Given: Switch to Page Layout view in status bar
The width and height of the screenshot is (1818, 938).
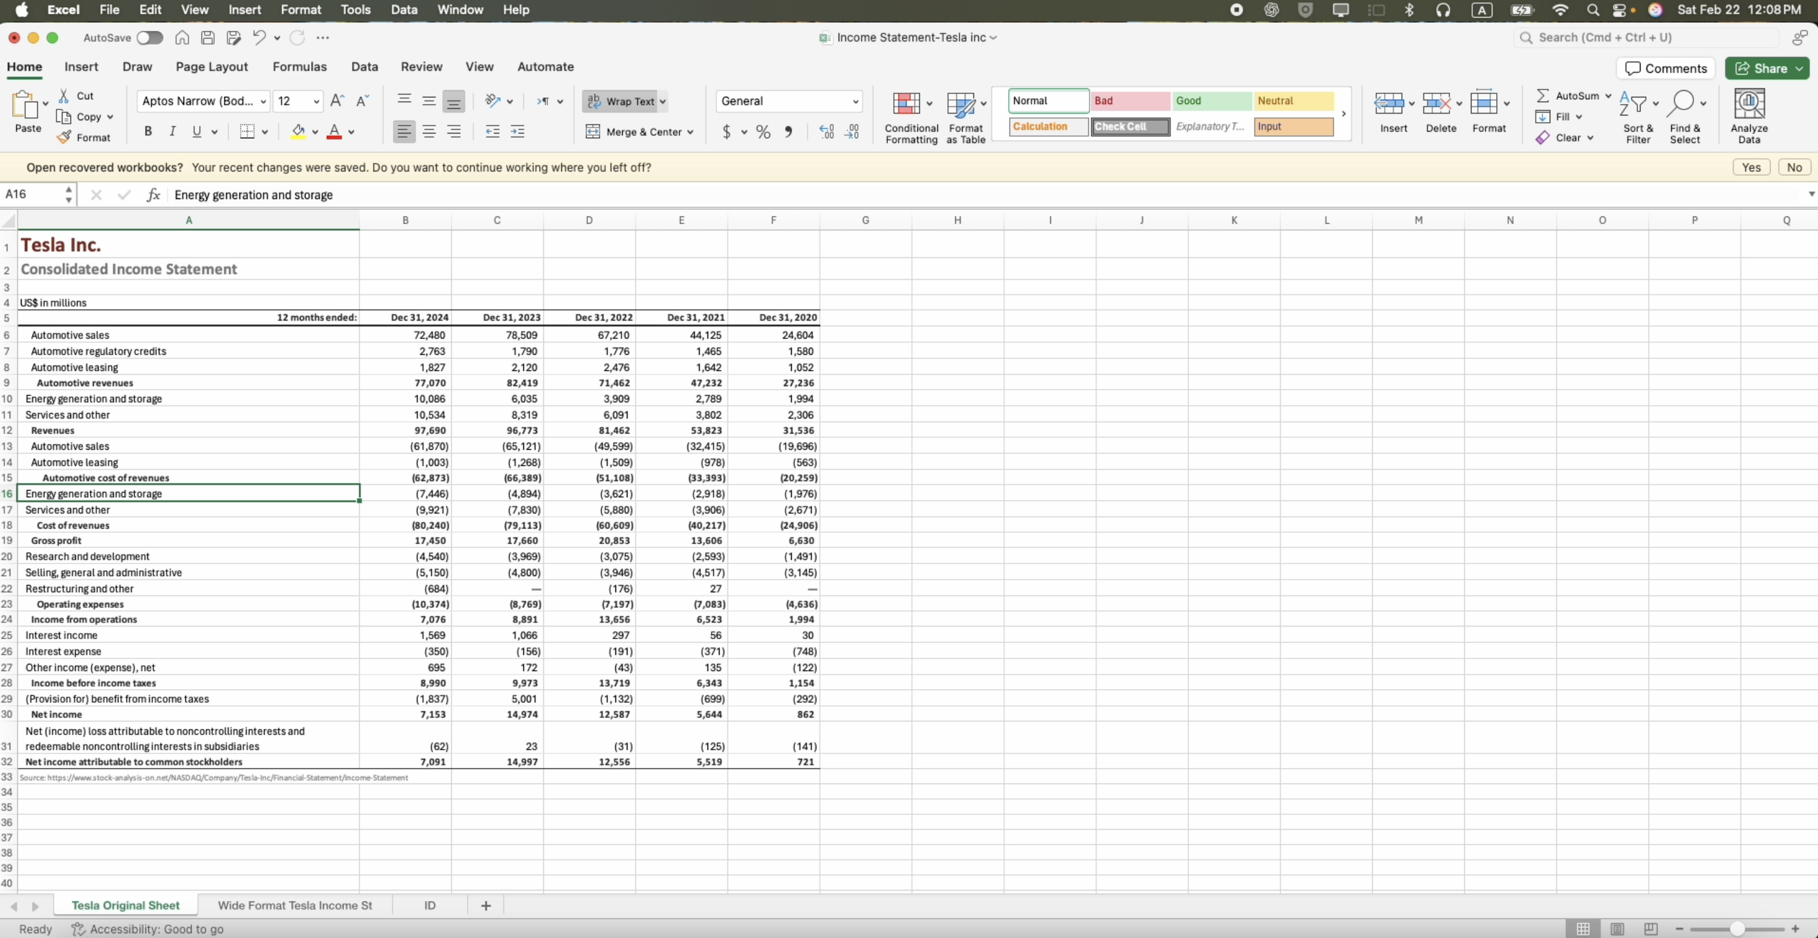Looking at the screenshot, I should [x=1617, y=929].
